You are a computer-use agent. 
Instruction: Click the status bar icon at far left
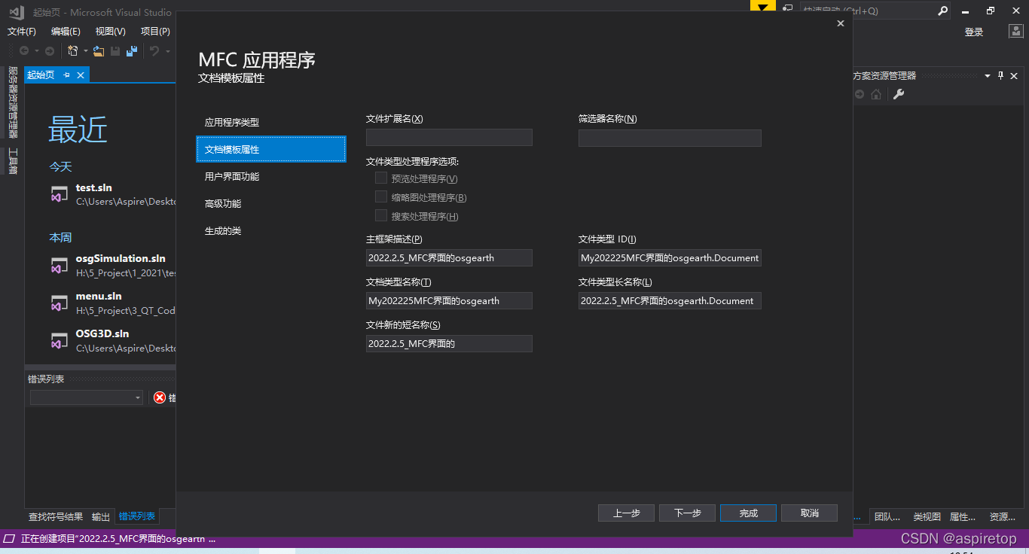[x=10, y=539]
